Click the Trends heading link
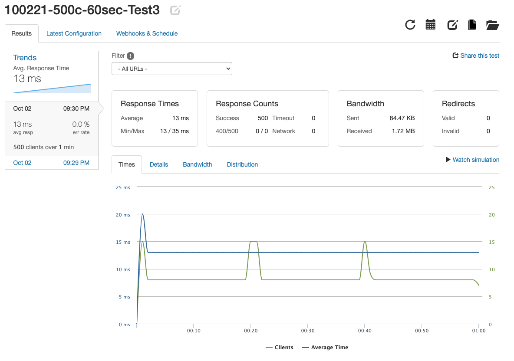This screenshot has height=361, width=514. click(x=25, y=58)
